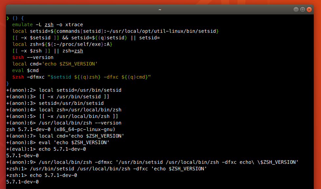Maximize the terminal window
The height and width of the screenshot is (189, 321).
coord(302,9)
